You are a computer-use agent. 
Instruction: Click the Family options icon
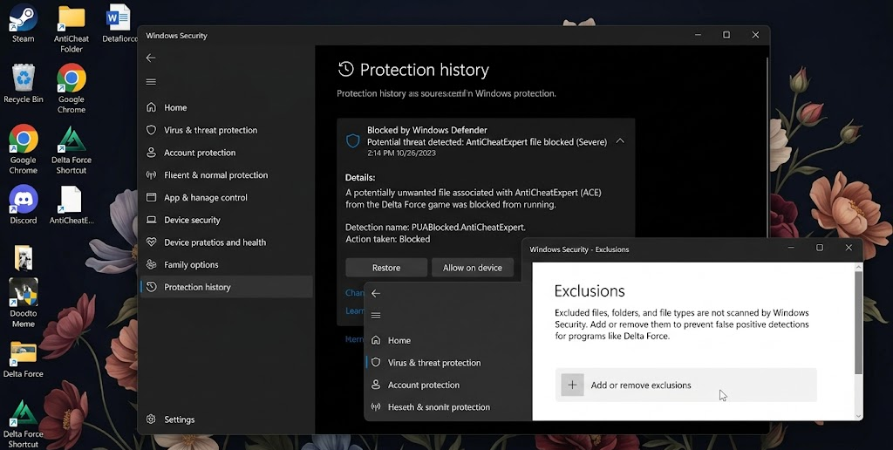pyautogui.click(x=151, y=264)
